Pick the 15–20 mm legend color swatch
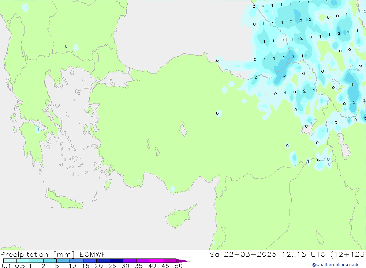This screenshot has width=366, height=268. (90, 261)
